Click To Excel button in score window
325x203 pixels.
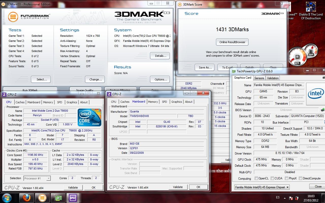click(x=227, y=67)
